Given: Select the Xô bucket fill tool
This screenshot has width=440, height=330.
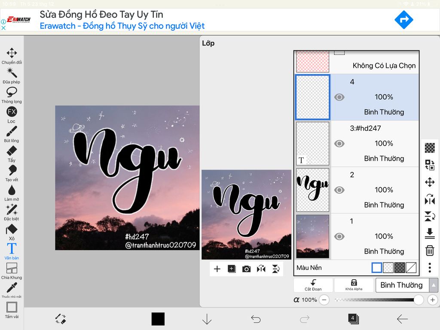Looking at the screenshot, I should (x=12, y=232).
